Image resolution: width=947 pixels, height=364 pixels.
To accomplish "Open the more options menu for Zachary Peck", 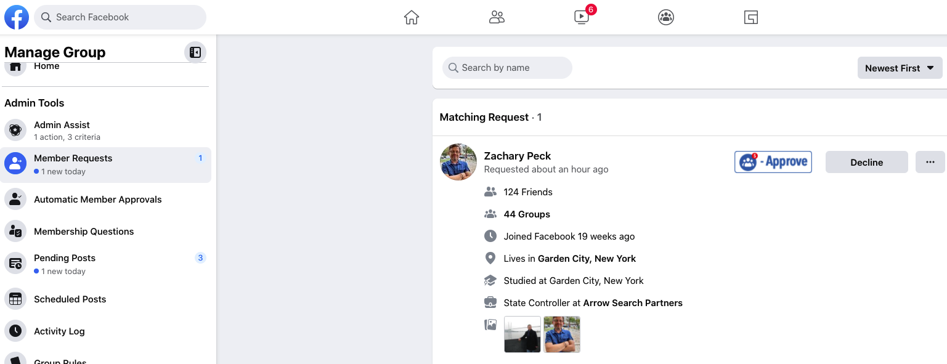I will coord(930,161).
